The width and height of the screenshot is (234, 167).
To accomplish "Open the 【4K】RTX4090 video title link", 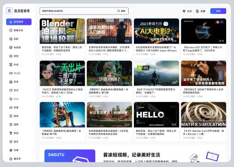I will [x=155, y=91].
